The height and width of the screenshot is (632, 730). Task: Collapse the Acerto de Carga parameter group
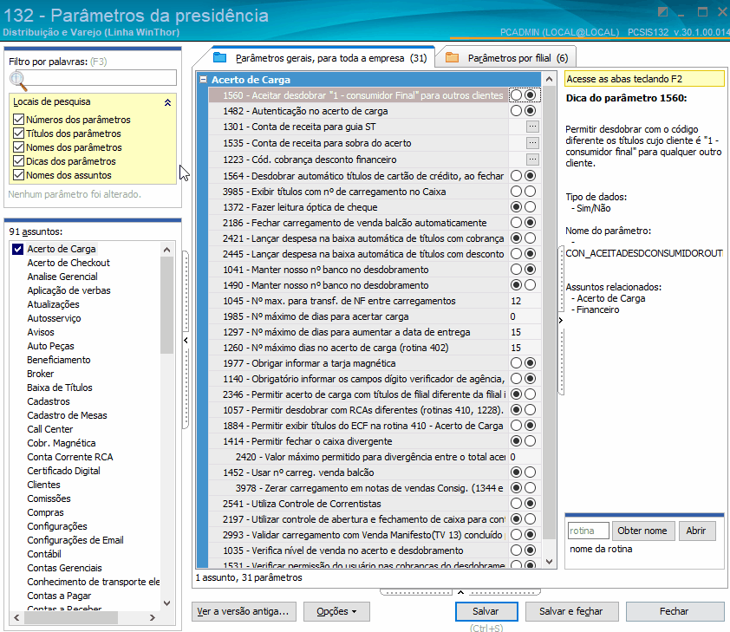203,80
